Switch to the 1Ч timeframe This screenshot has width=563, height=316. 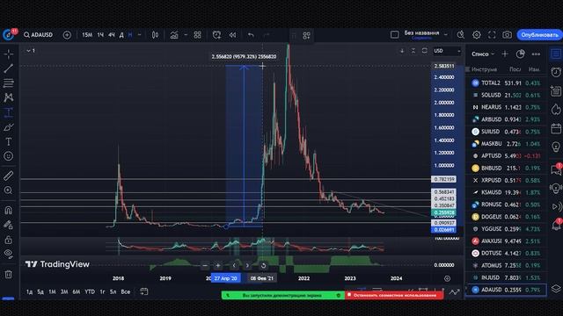click(x=100, y=35)
